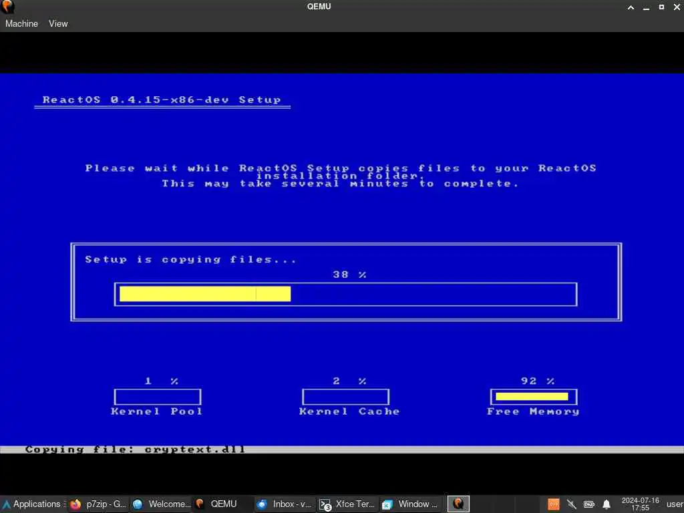Open the Machine menu
The height and width of the screenshot is (513, 684).
coord(21,23)
